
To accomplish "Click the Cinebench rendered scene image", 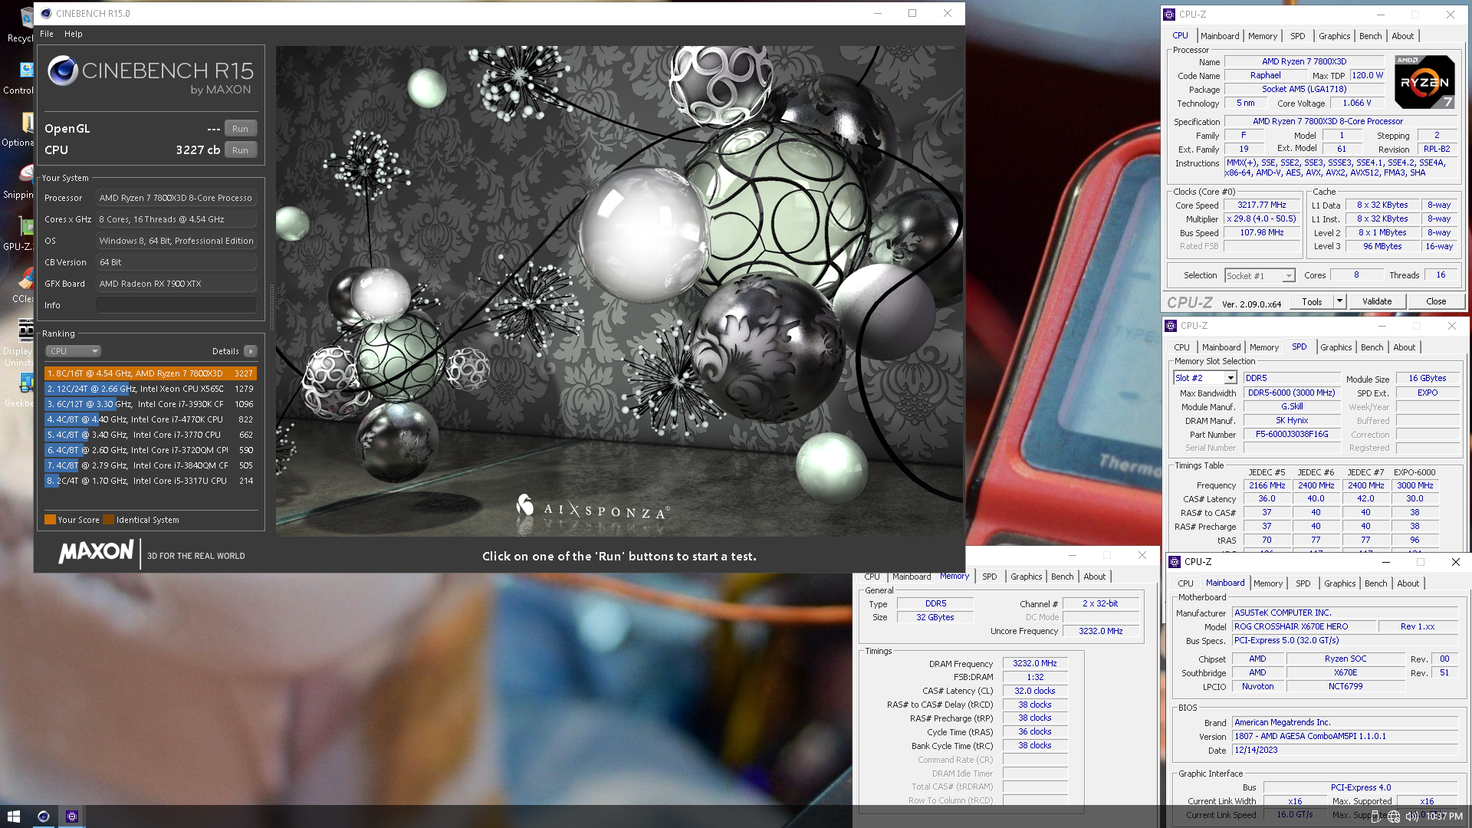I will coord(619,291).
